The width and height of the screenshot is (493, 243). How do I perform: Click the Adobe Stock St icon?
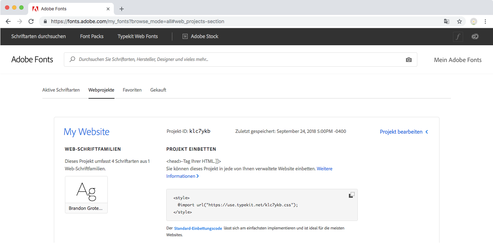click(185, 36)
